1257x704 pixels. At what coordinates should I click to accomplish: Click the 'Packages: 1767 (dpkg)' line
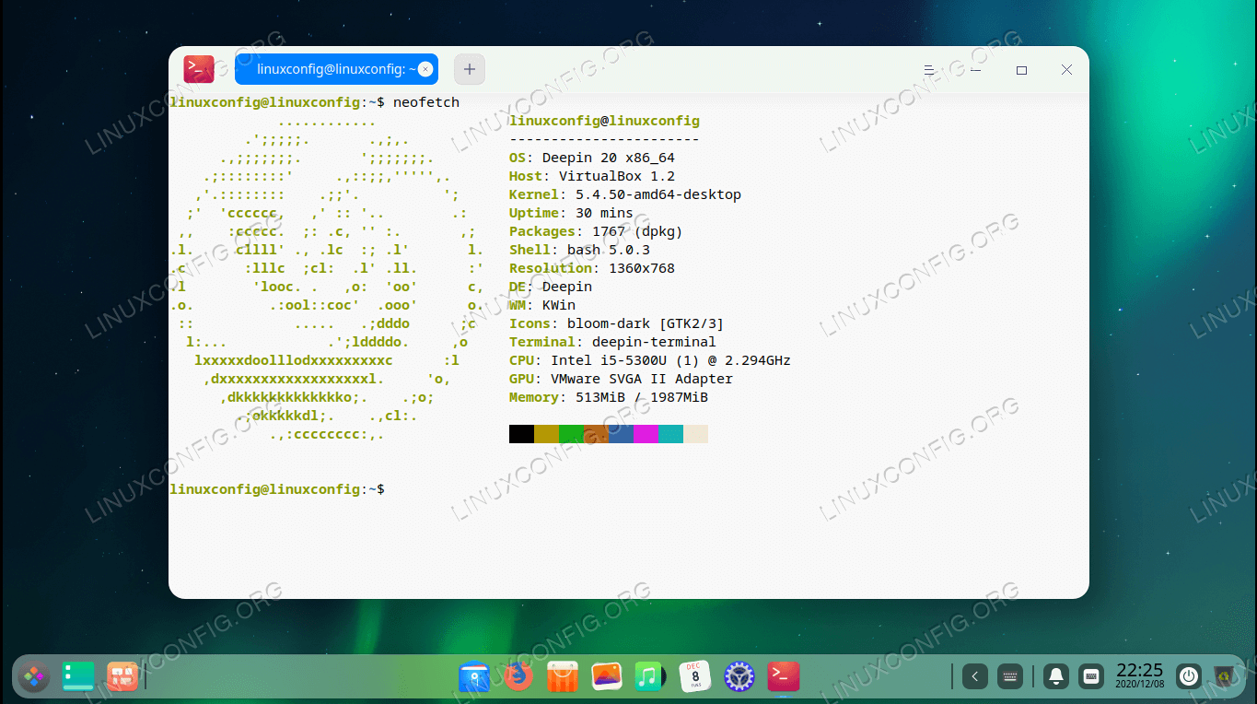pyautogui.click(x=596, y=231)
